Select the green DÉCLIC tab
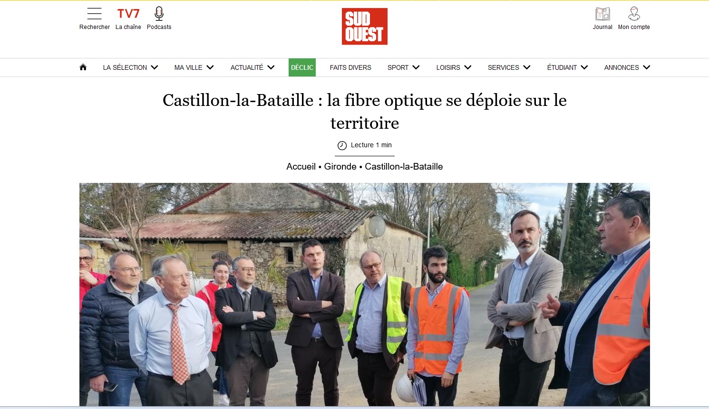Screen dimensions: 709x409 (x=302, y=67)
